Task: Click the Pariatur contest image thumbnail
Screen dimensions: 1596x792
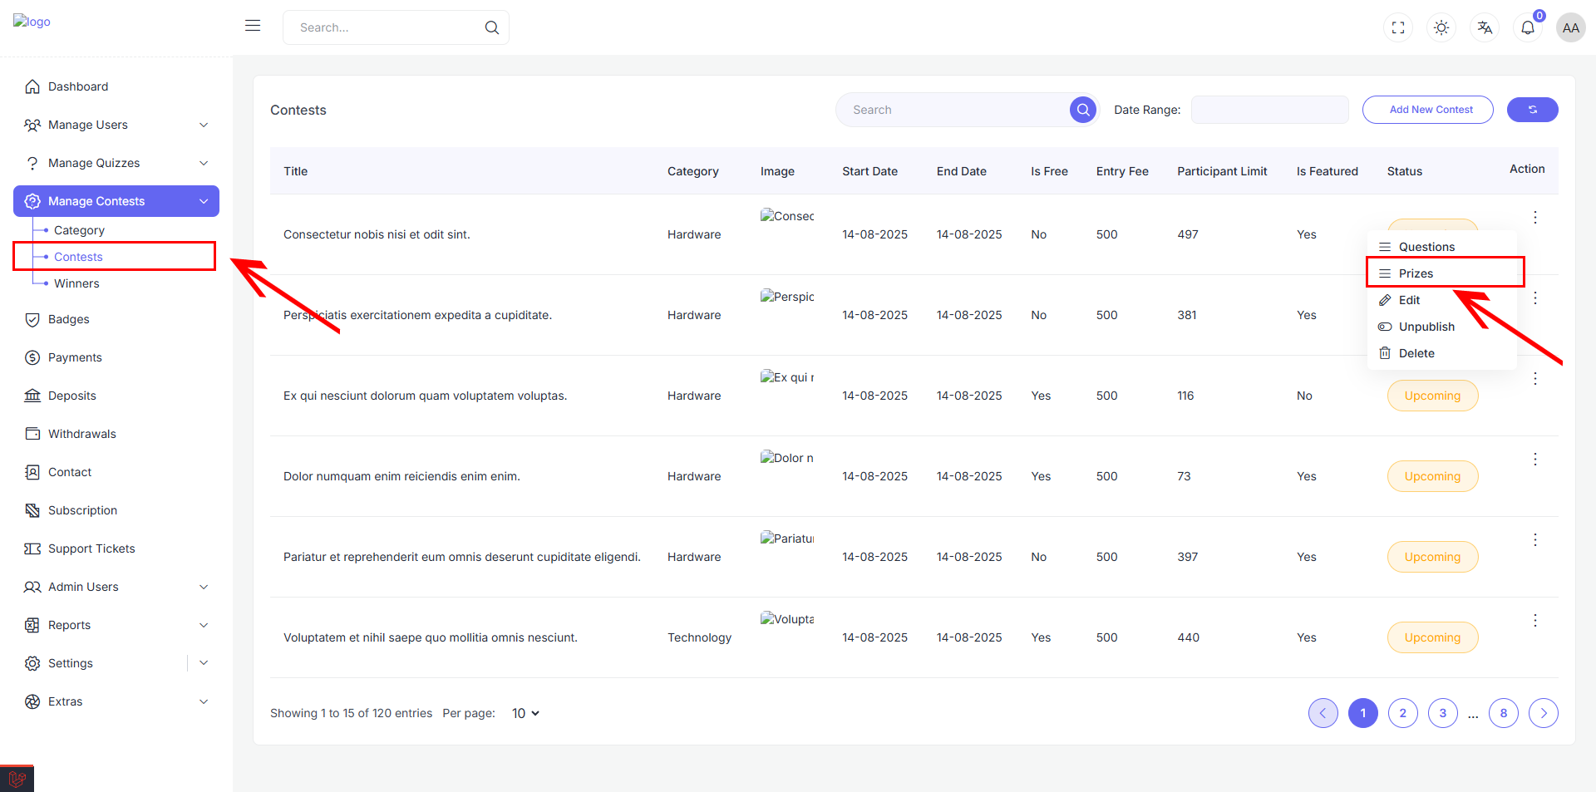Action: (787, 539)
